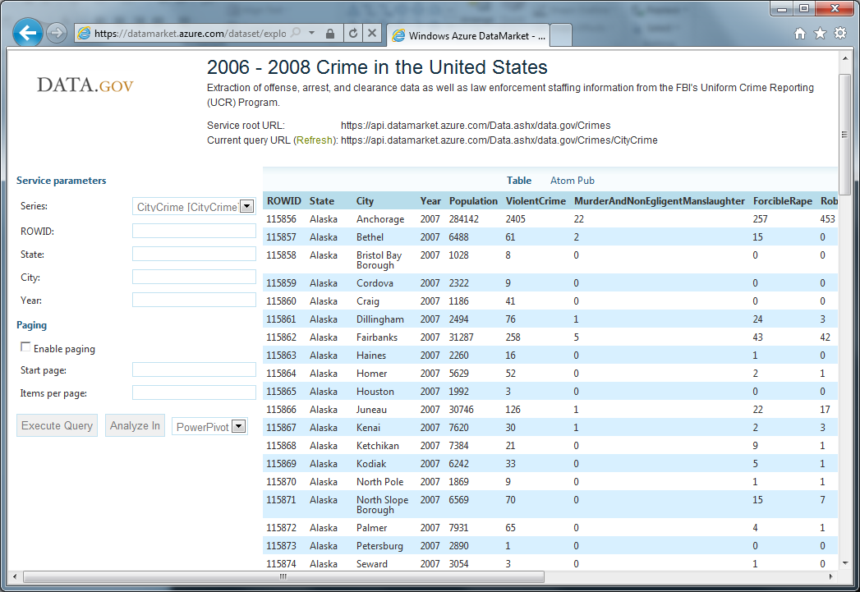Click the Population column header
860x592 pixels.
coord(473,201)
